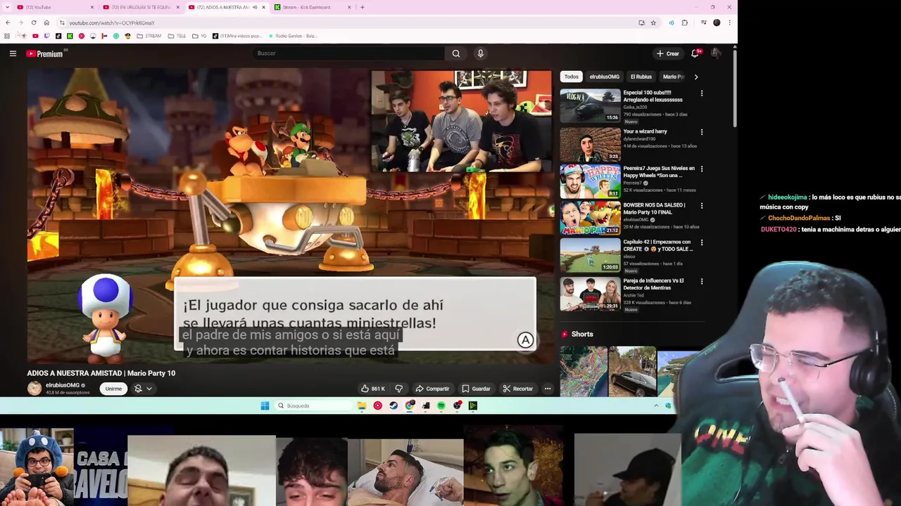Open options for 'Your a wizard harry' video
The height and width of the screenshot is (506, 901).
tap(702, 132)
